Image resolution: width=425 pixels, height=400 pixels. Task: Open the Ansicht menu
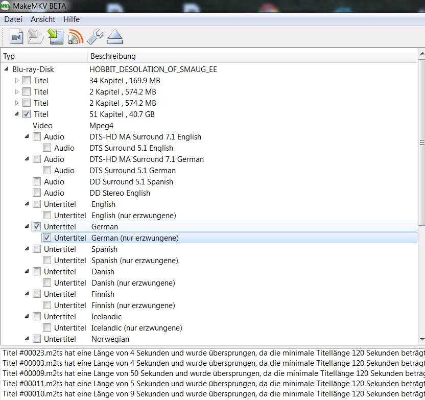(x=43, y=19)
